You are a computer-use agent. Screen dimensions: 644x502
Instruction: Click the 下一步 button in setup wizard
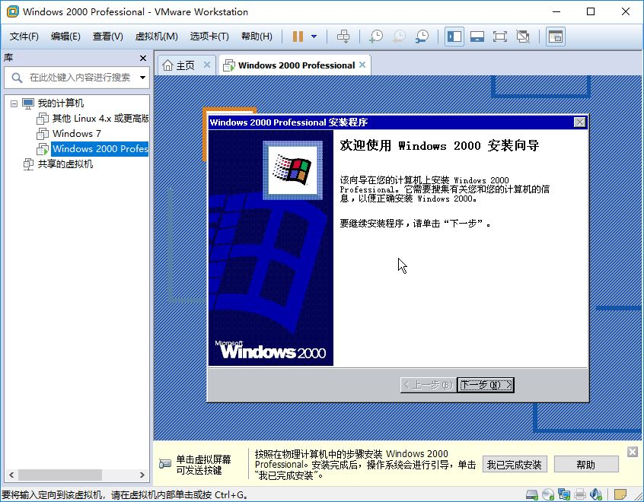(x=485, y=385)
